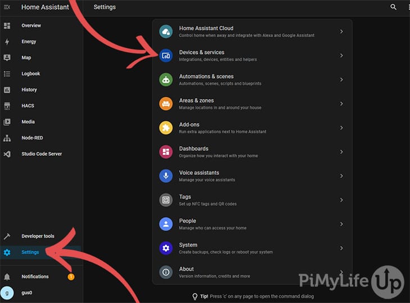This screenshot has width=410, height=303.
Task: Open the Automations & scenes title
Action: coord(206,76)
